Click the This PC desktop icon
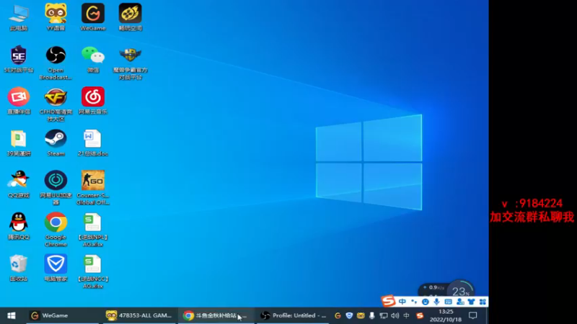 [19, 17]
